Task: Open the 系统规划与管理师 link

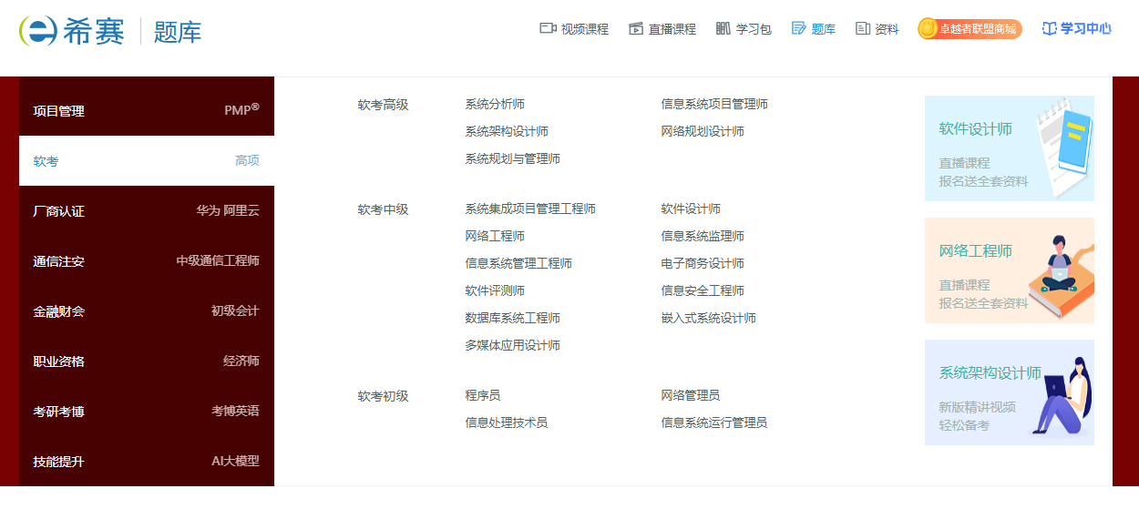Action: 512,159
